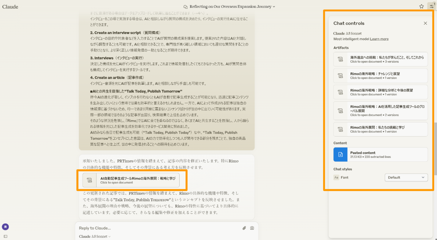
Task: Open the Font style dropdown set to Default
Action: tap(406, 177)
